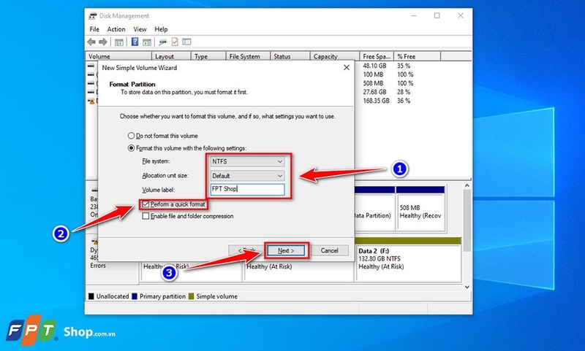Click the Volume label text field
Viewport: 585px width, 351px height.
(x=247, y=190)
